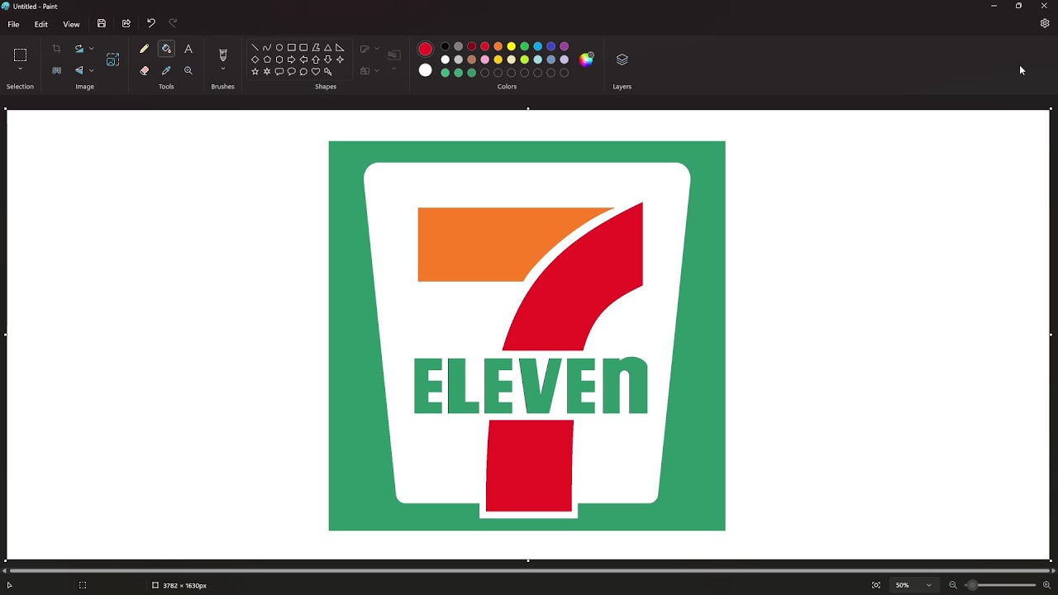Select the Rounded rectangle shape
The width and height of the screenshot is (1058, 595).
click(x=303, y=48)
